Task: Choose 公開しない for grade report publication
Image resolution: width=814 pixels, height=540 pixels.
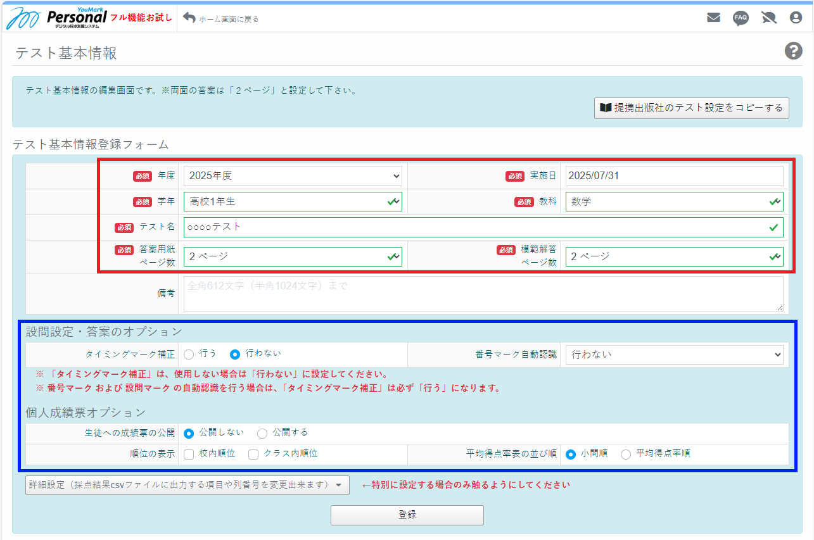Action: pyautogui.click(x=189, y=433)
